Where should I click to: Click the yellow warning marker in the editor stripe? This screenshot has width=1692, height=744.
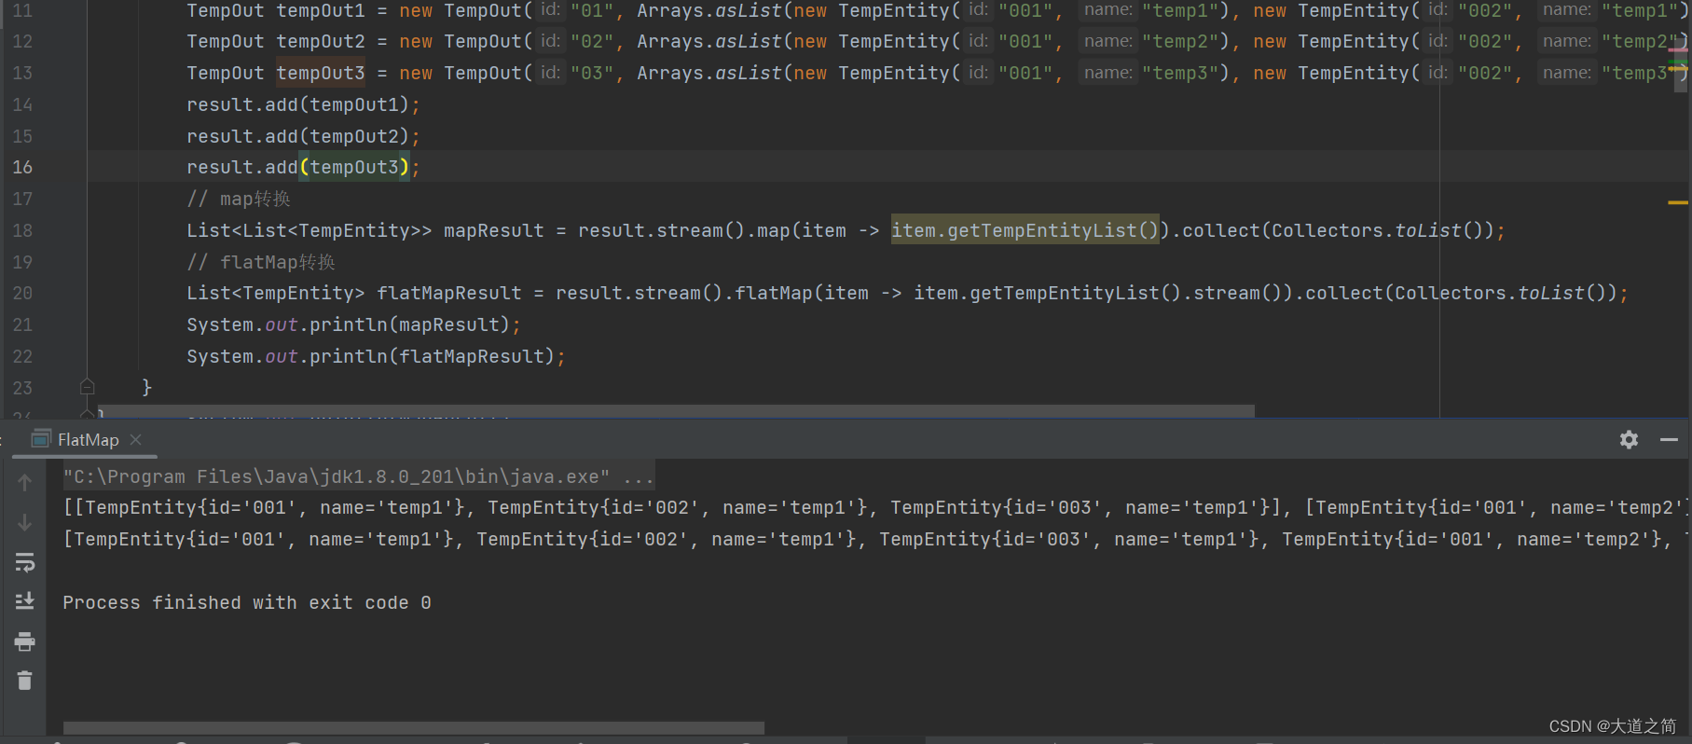pyautogui.click(x=1677, y=202)
